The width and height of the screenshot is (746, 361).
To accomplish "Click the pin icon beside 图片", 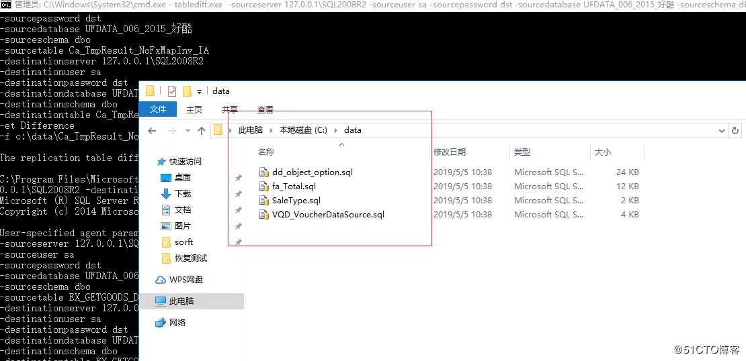I will pos(239,226).
